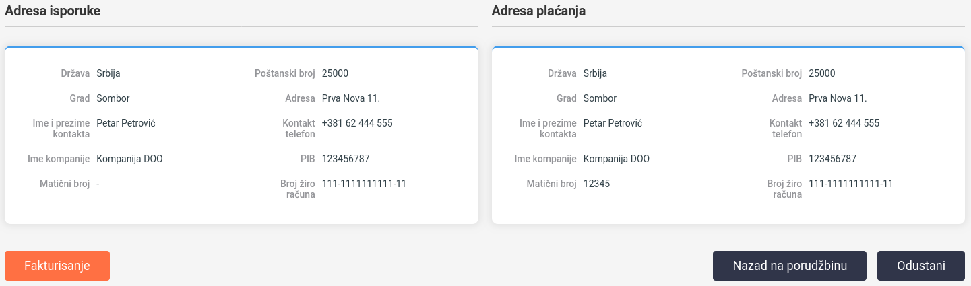Screen dimensions: 971x286
Task: Click the bank account number in Adresa isporuke
Action: click(364, 184)
